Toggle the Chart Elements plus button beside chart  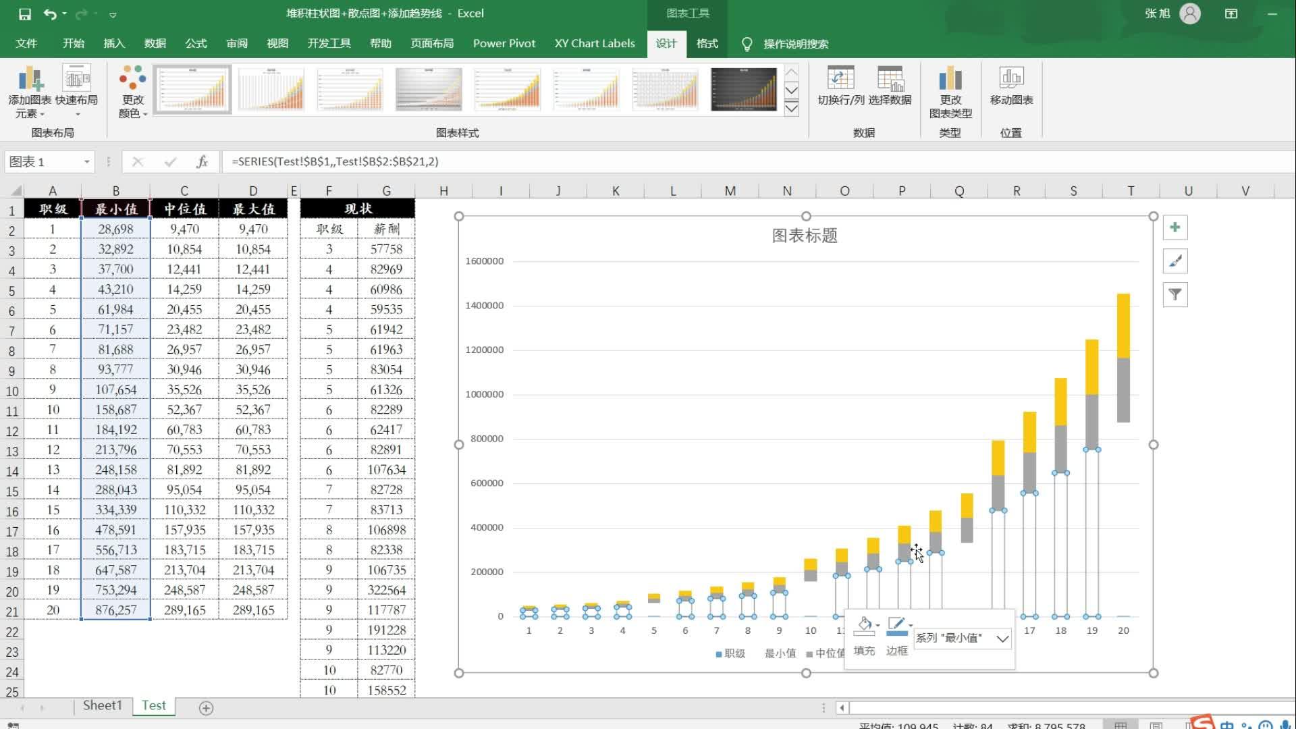[x=1174, y=227]
